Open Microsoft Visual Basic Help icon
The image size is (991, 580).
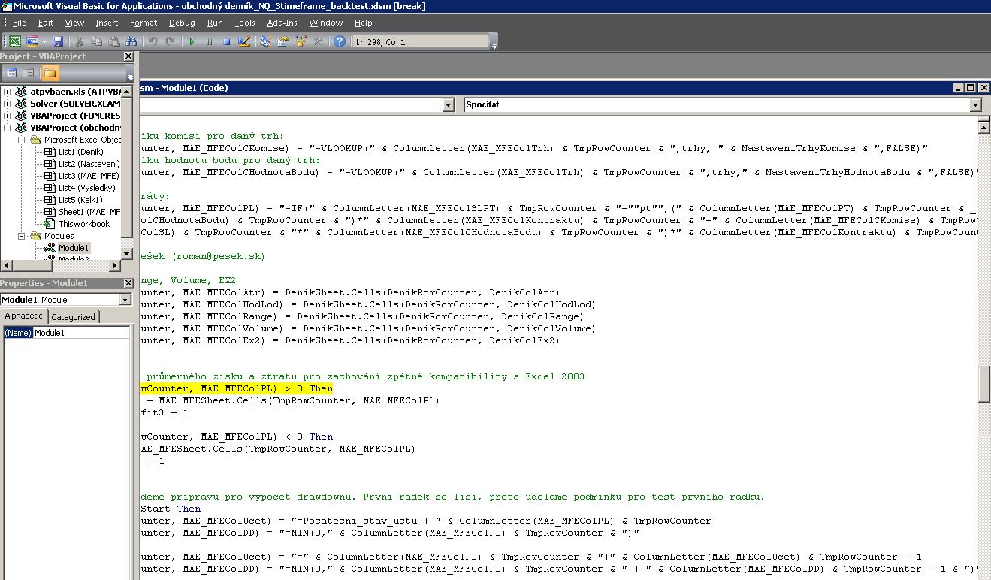click(340, 42)
